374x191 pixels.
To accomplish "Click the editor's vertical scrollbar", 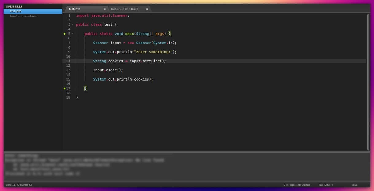I will point(368,82).
